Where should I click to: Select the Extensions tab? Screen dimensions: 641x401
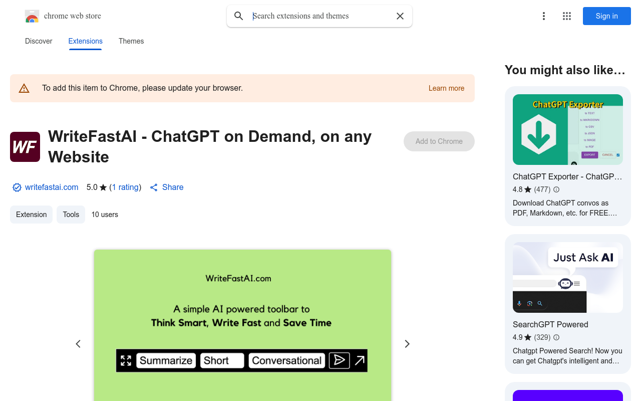click(86, 41)
